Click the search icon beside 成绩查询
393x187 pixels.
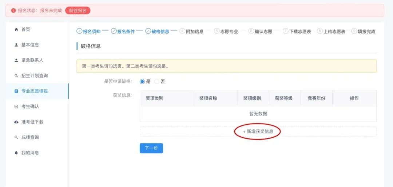click(x=16, y=137)
